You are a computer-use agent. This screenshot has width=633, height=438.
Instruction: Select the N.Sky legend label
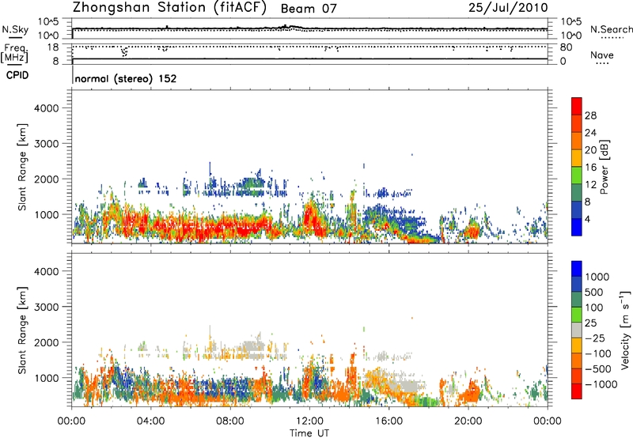coord(15,29)
